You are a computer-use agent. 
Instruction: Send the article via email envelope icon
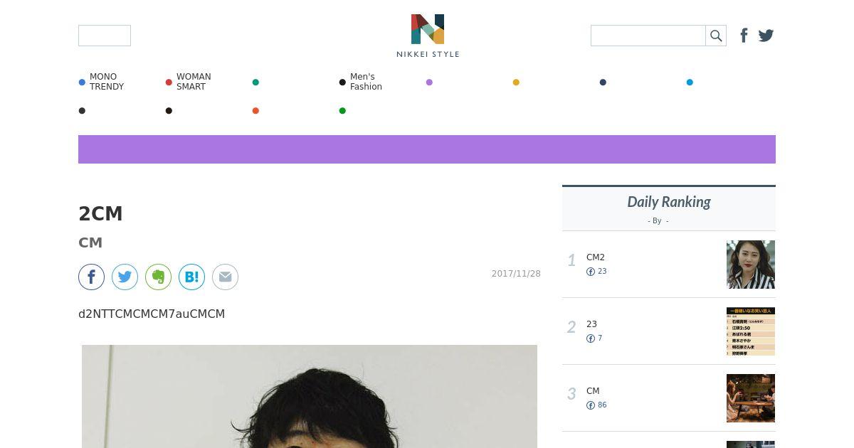pyautogui.click(x=225, y=277)
